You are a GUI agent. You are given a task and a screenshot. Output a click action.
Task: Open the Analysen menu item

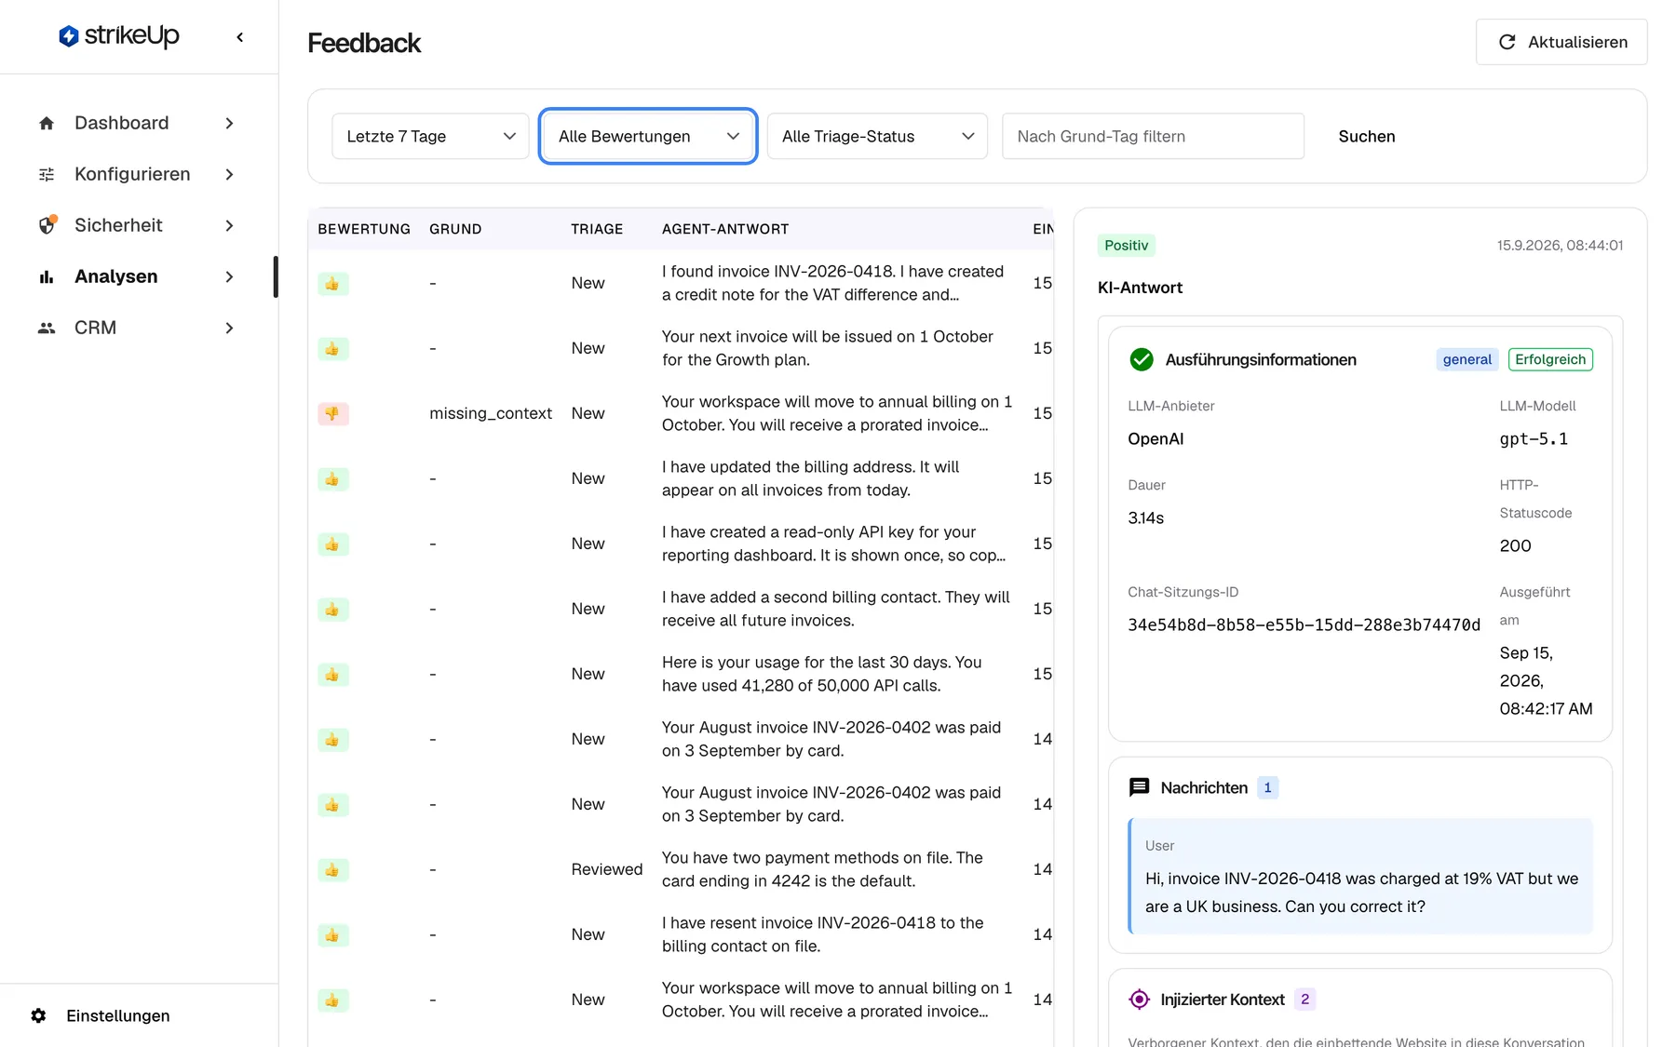click(x=137, y=276)
